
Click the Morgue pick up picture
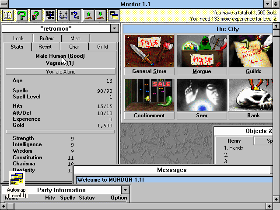[202, 51]
